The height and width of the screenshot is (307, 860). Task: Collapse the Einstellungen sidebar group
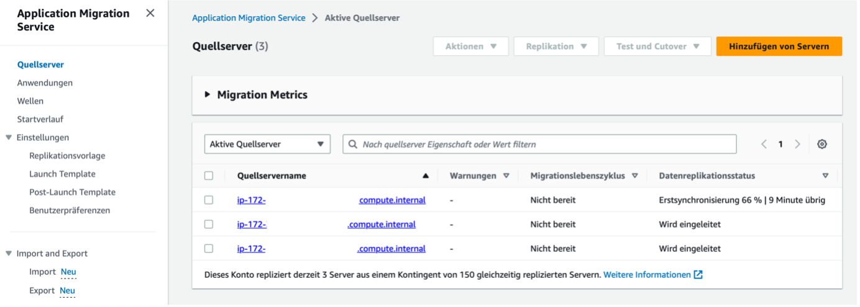click(9, 138)
